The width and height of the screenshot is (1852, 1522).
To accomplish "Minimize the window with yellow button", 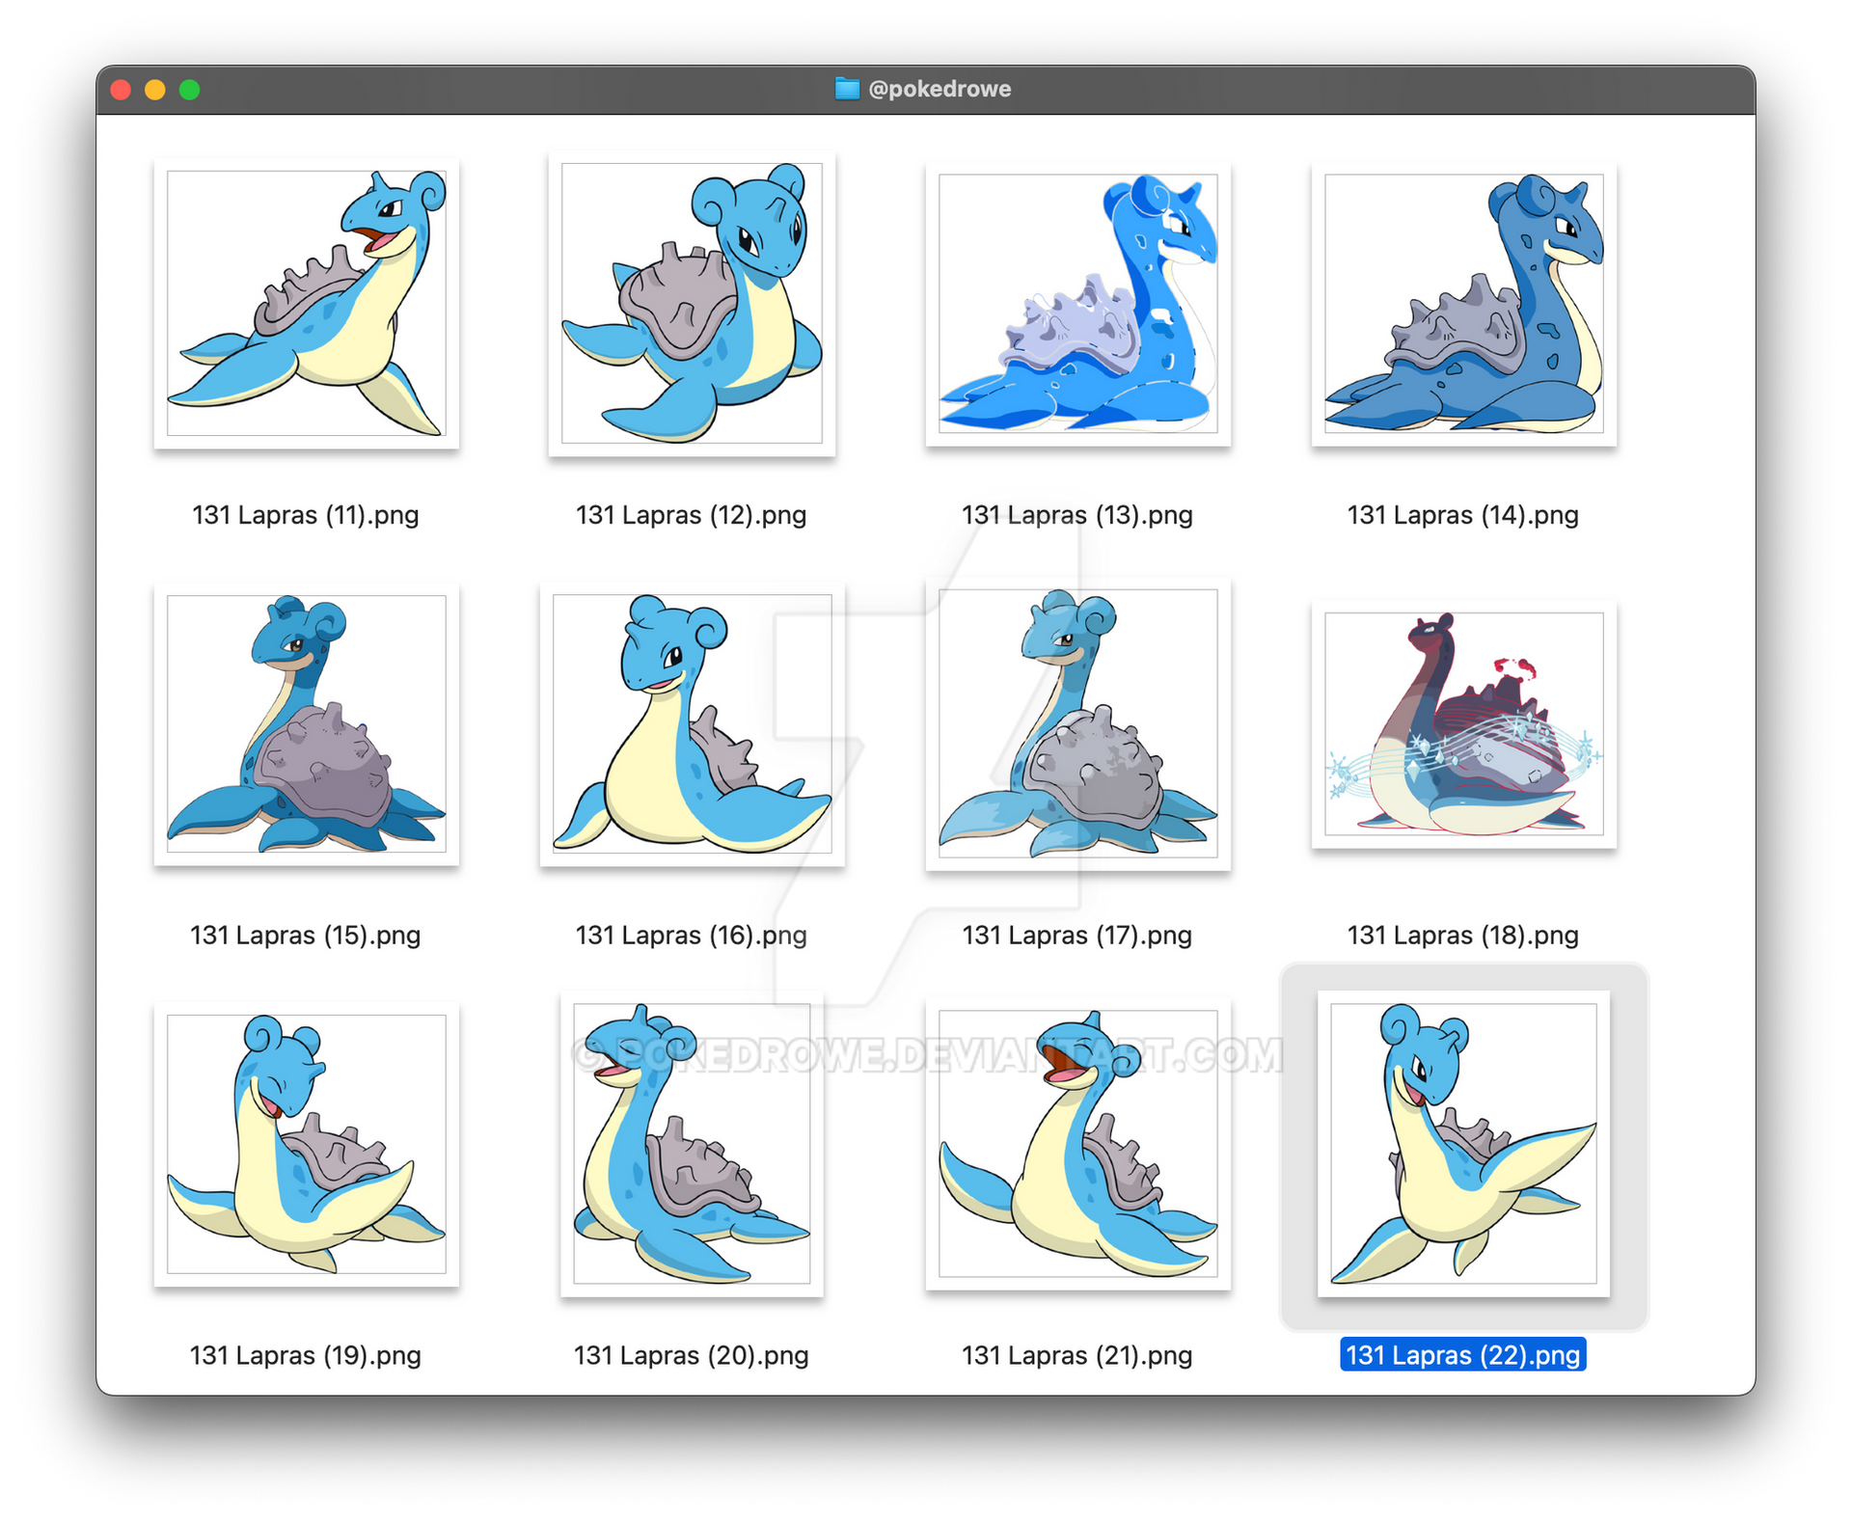I will (155, 90).
